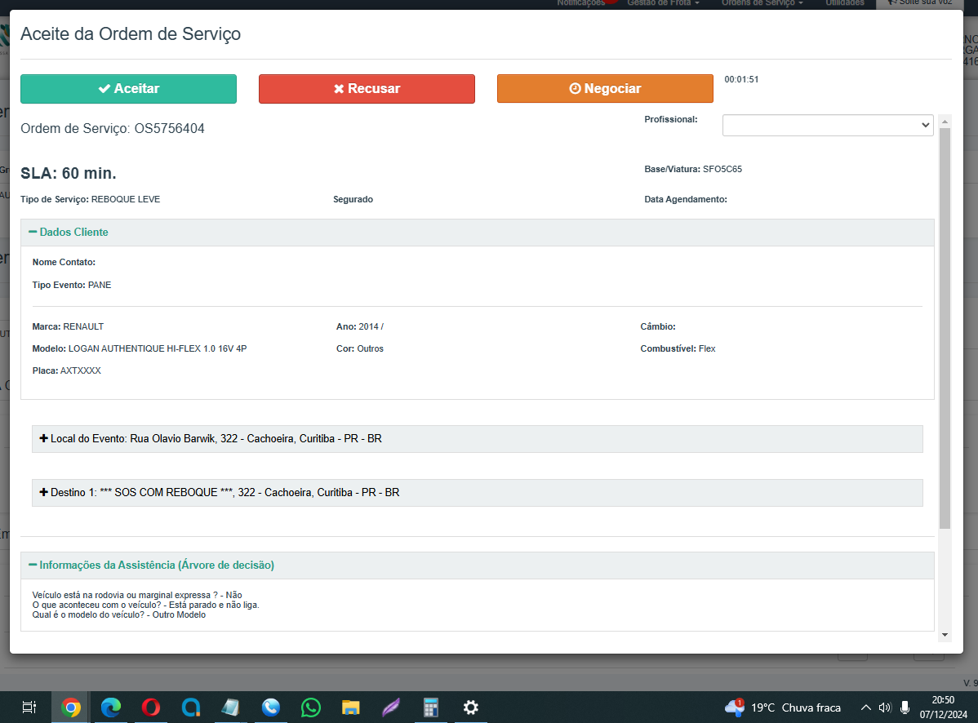
Task: Expand the Local do Evento row
Action: 477,439
